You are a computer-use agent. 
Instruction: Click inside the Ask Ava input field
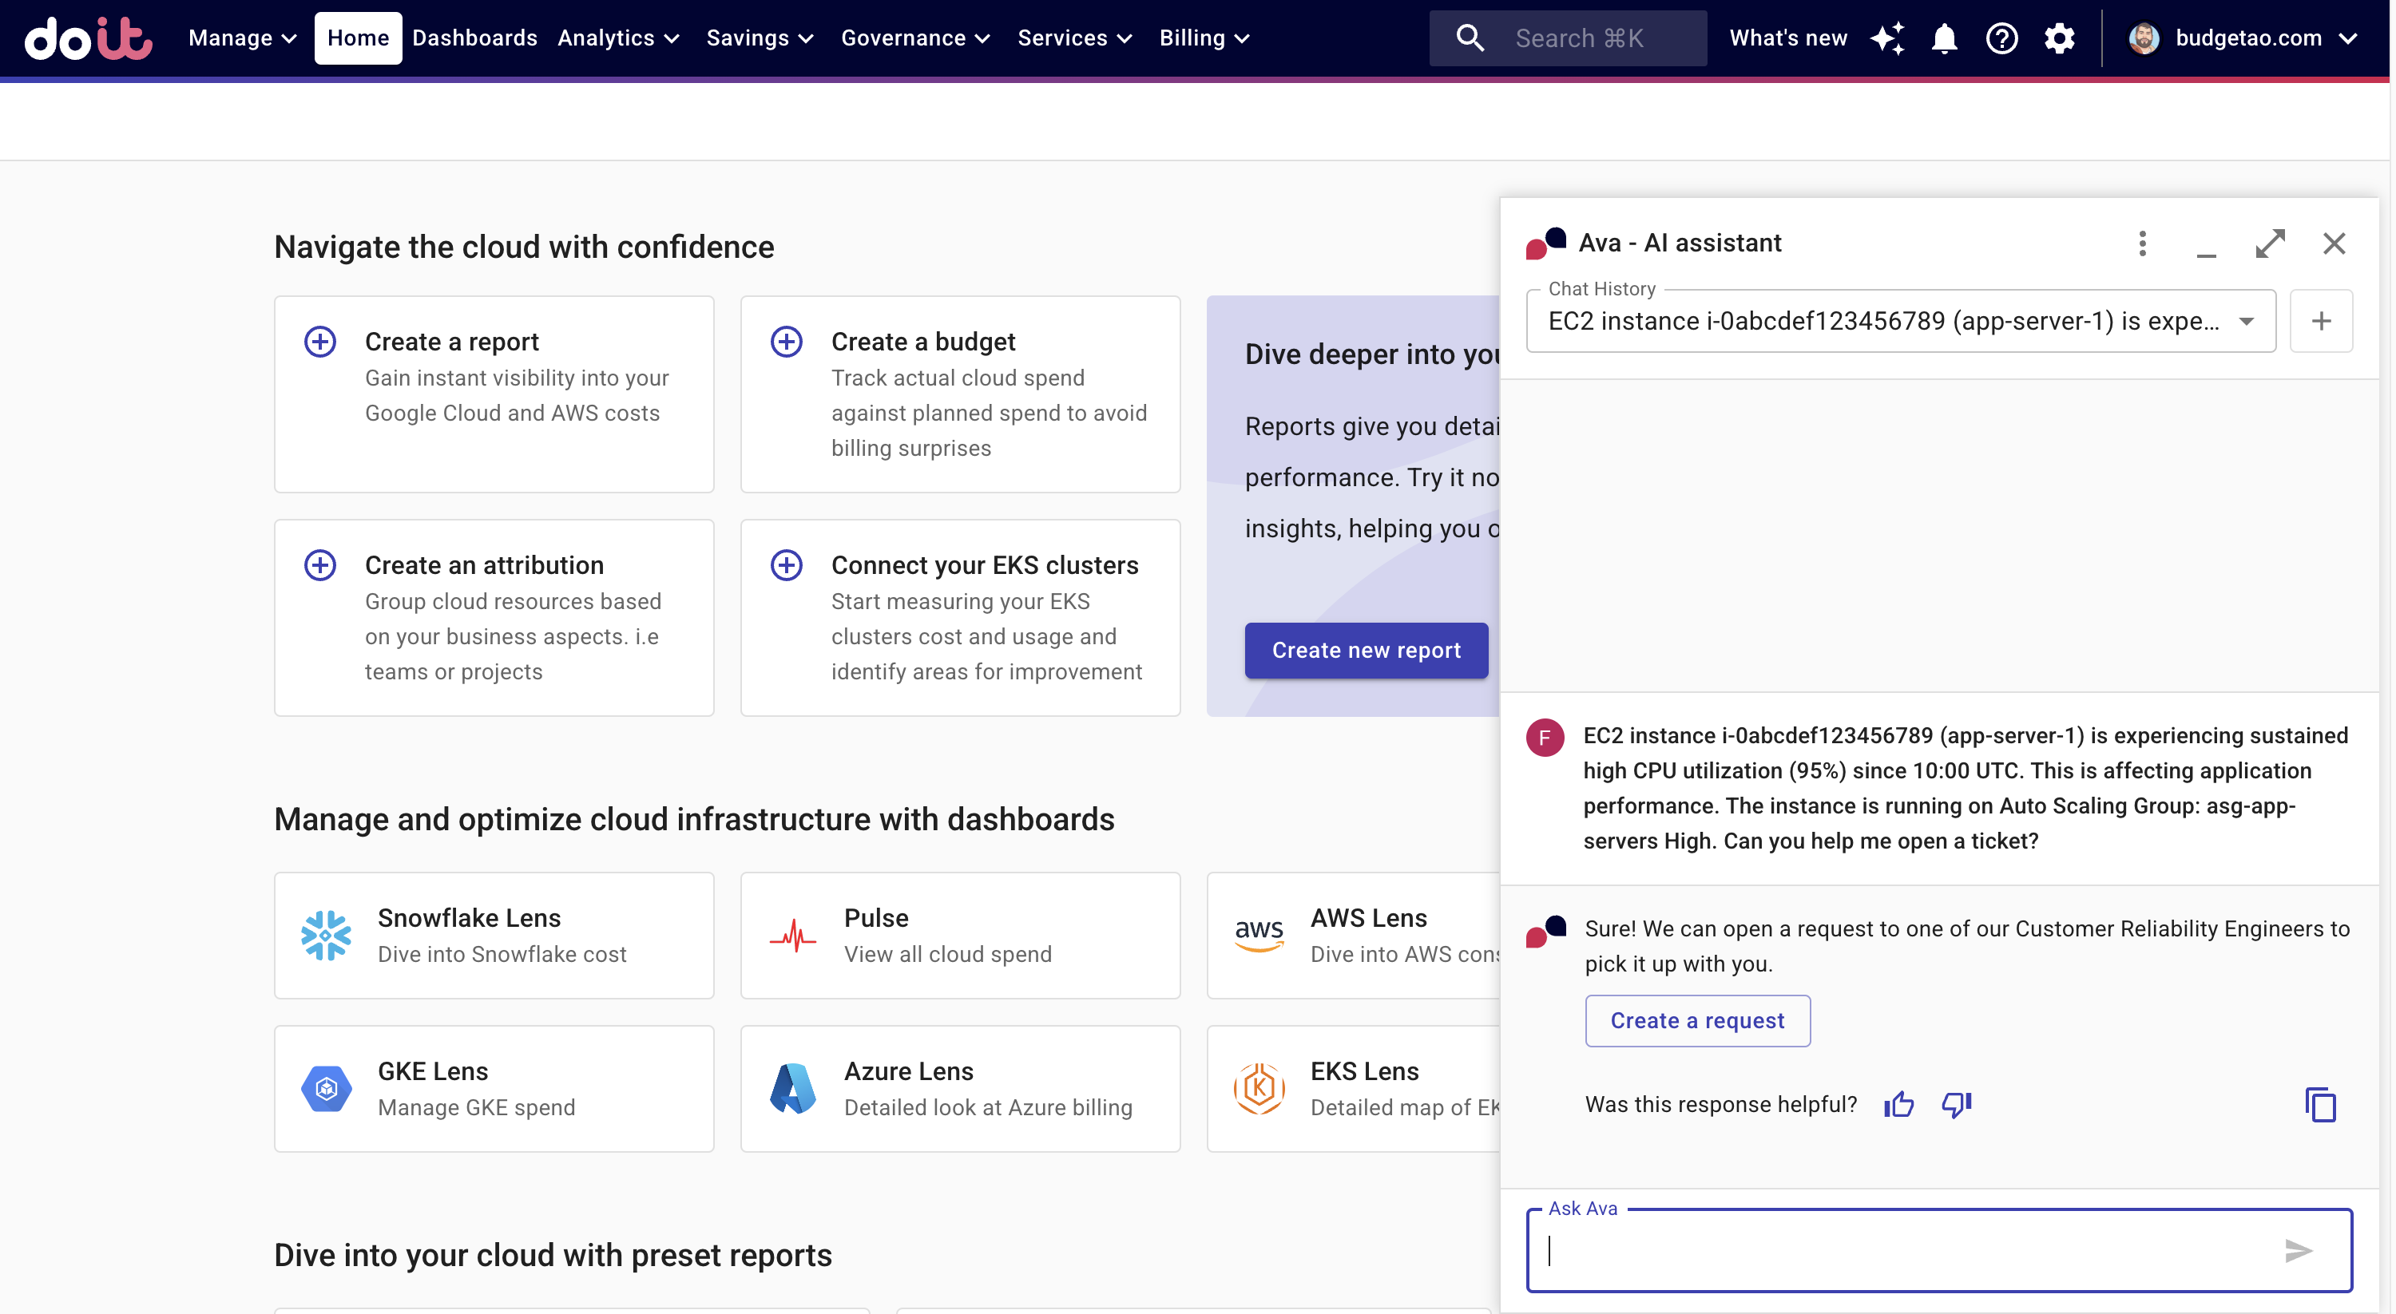(1898, 1251)
